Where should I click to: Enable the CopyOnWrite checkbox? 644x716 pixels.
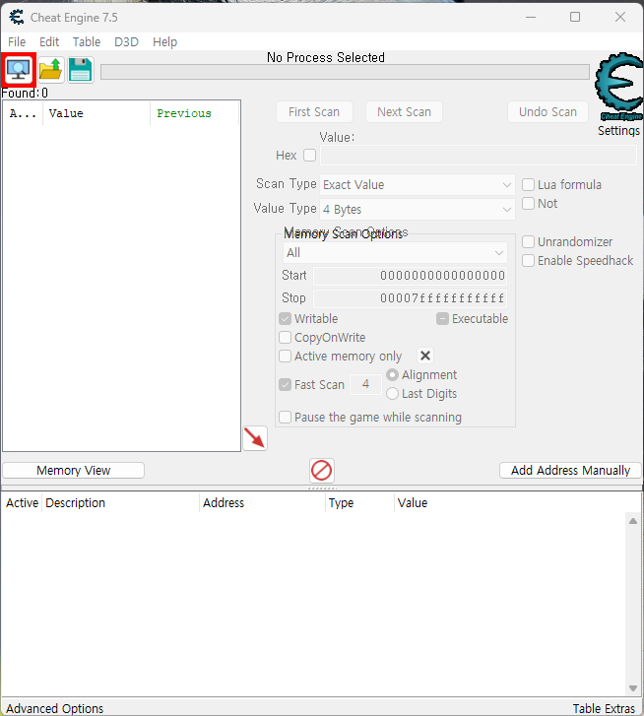point(286,337)
